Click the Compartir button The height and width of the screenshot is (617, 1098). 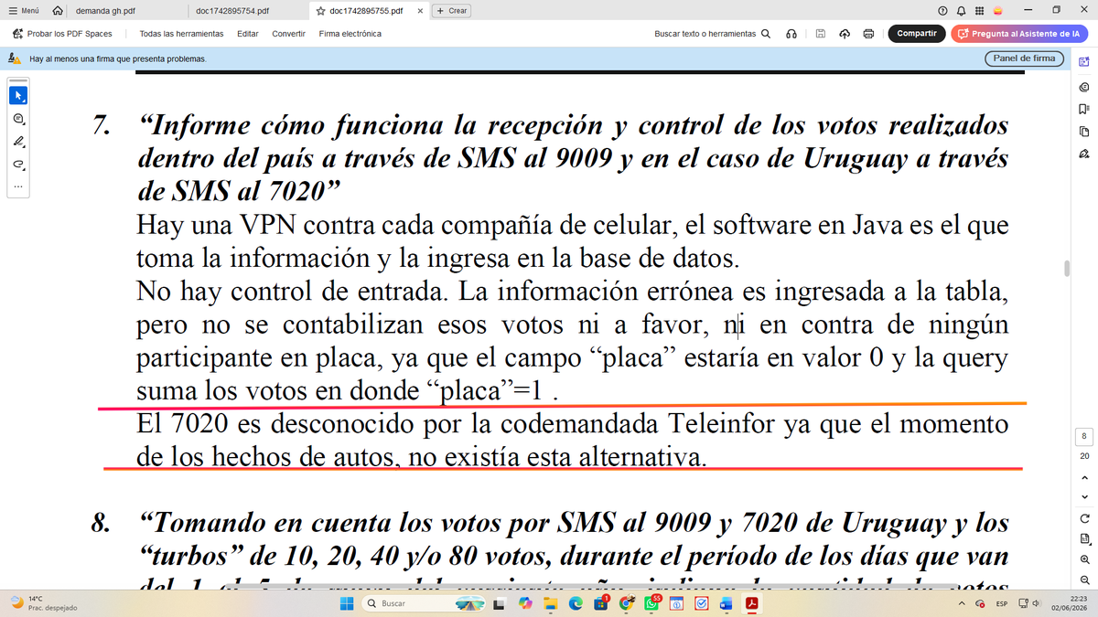[917, 34]
